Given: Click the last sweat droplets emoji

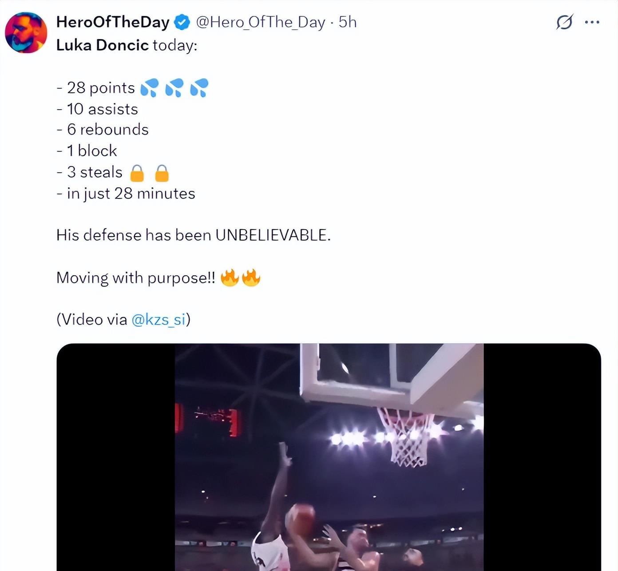Looking at the screenshot, I should point(199,88).
